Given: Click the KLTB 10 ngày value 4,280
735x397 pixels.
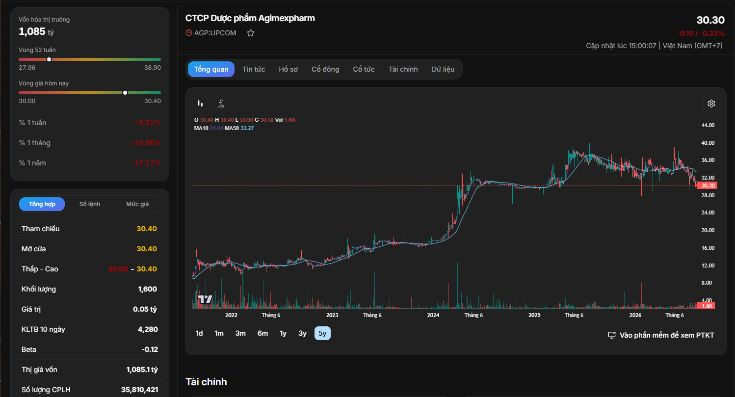Looking at the screenshot, I should point(148,329).
